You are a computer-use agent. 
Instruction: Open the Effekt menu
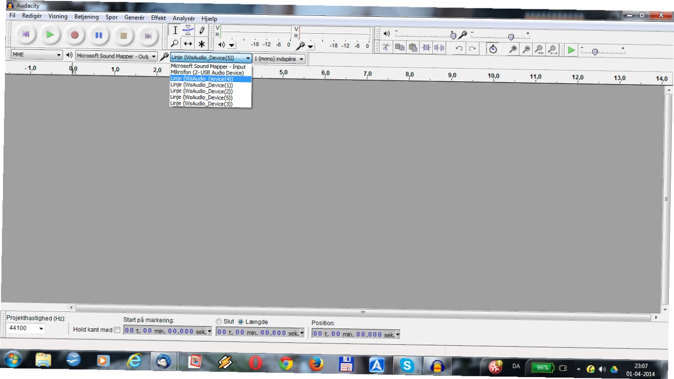coord(158,17)
